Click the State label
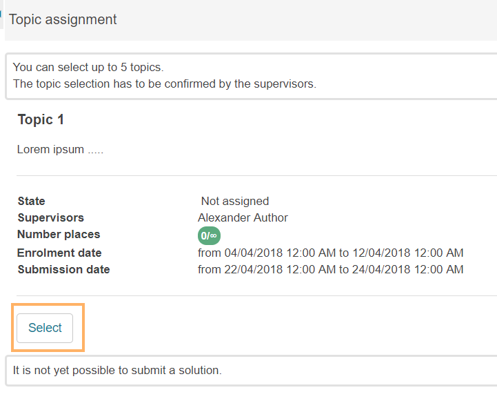497x410 pixels. click(31, 201)
